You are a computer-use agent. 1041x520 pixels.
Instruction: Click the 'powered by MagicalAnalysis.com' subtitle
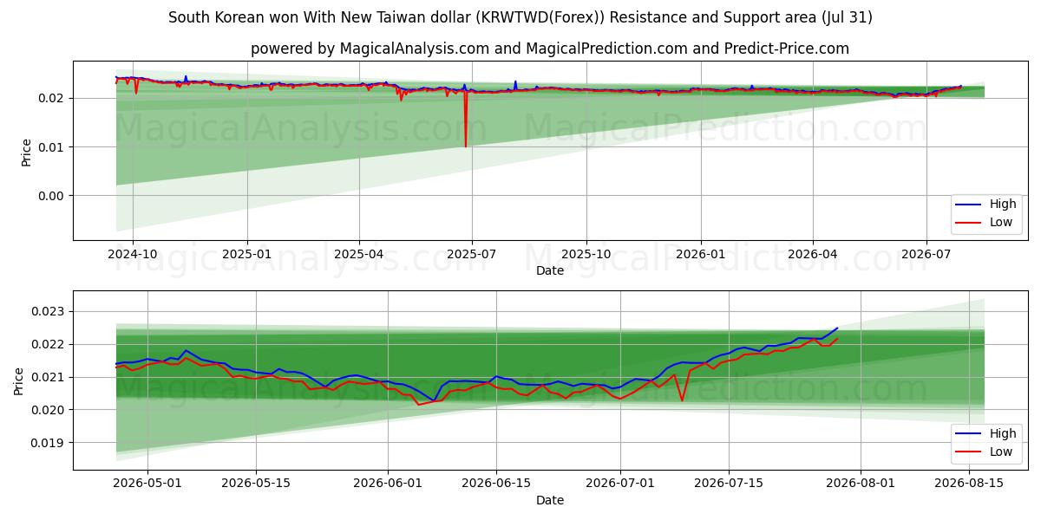tap(550, 49)
